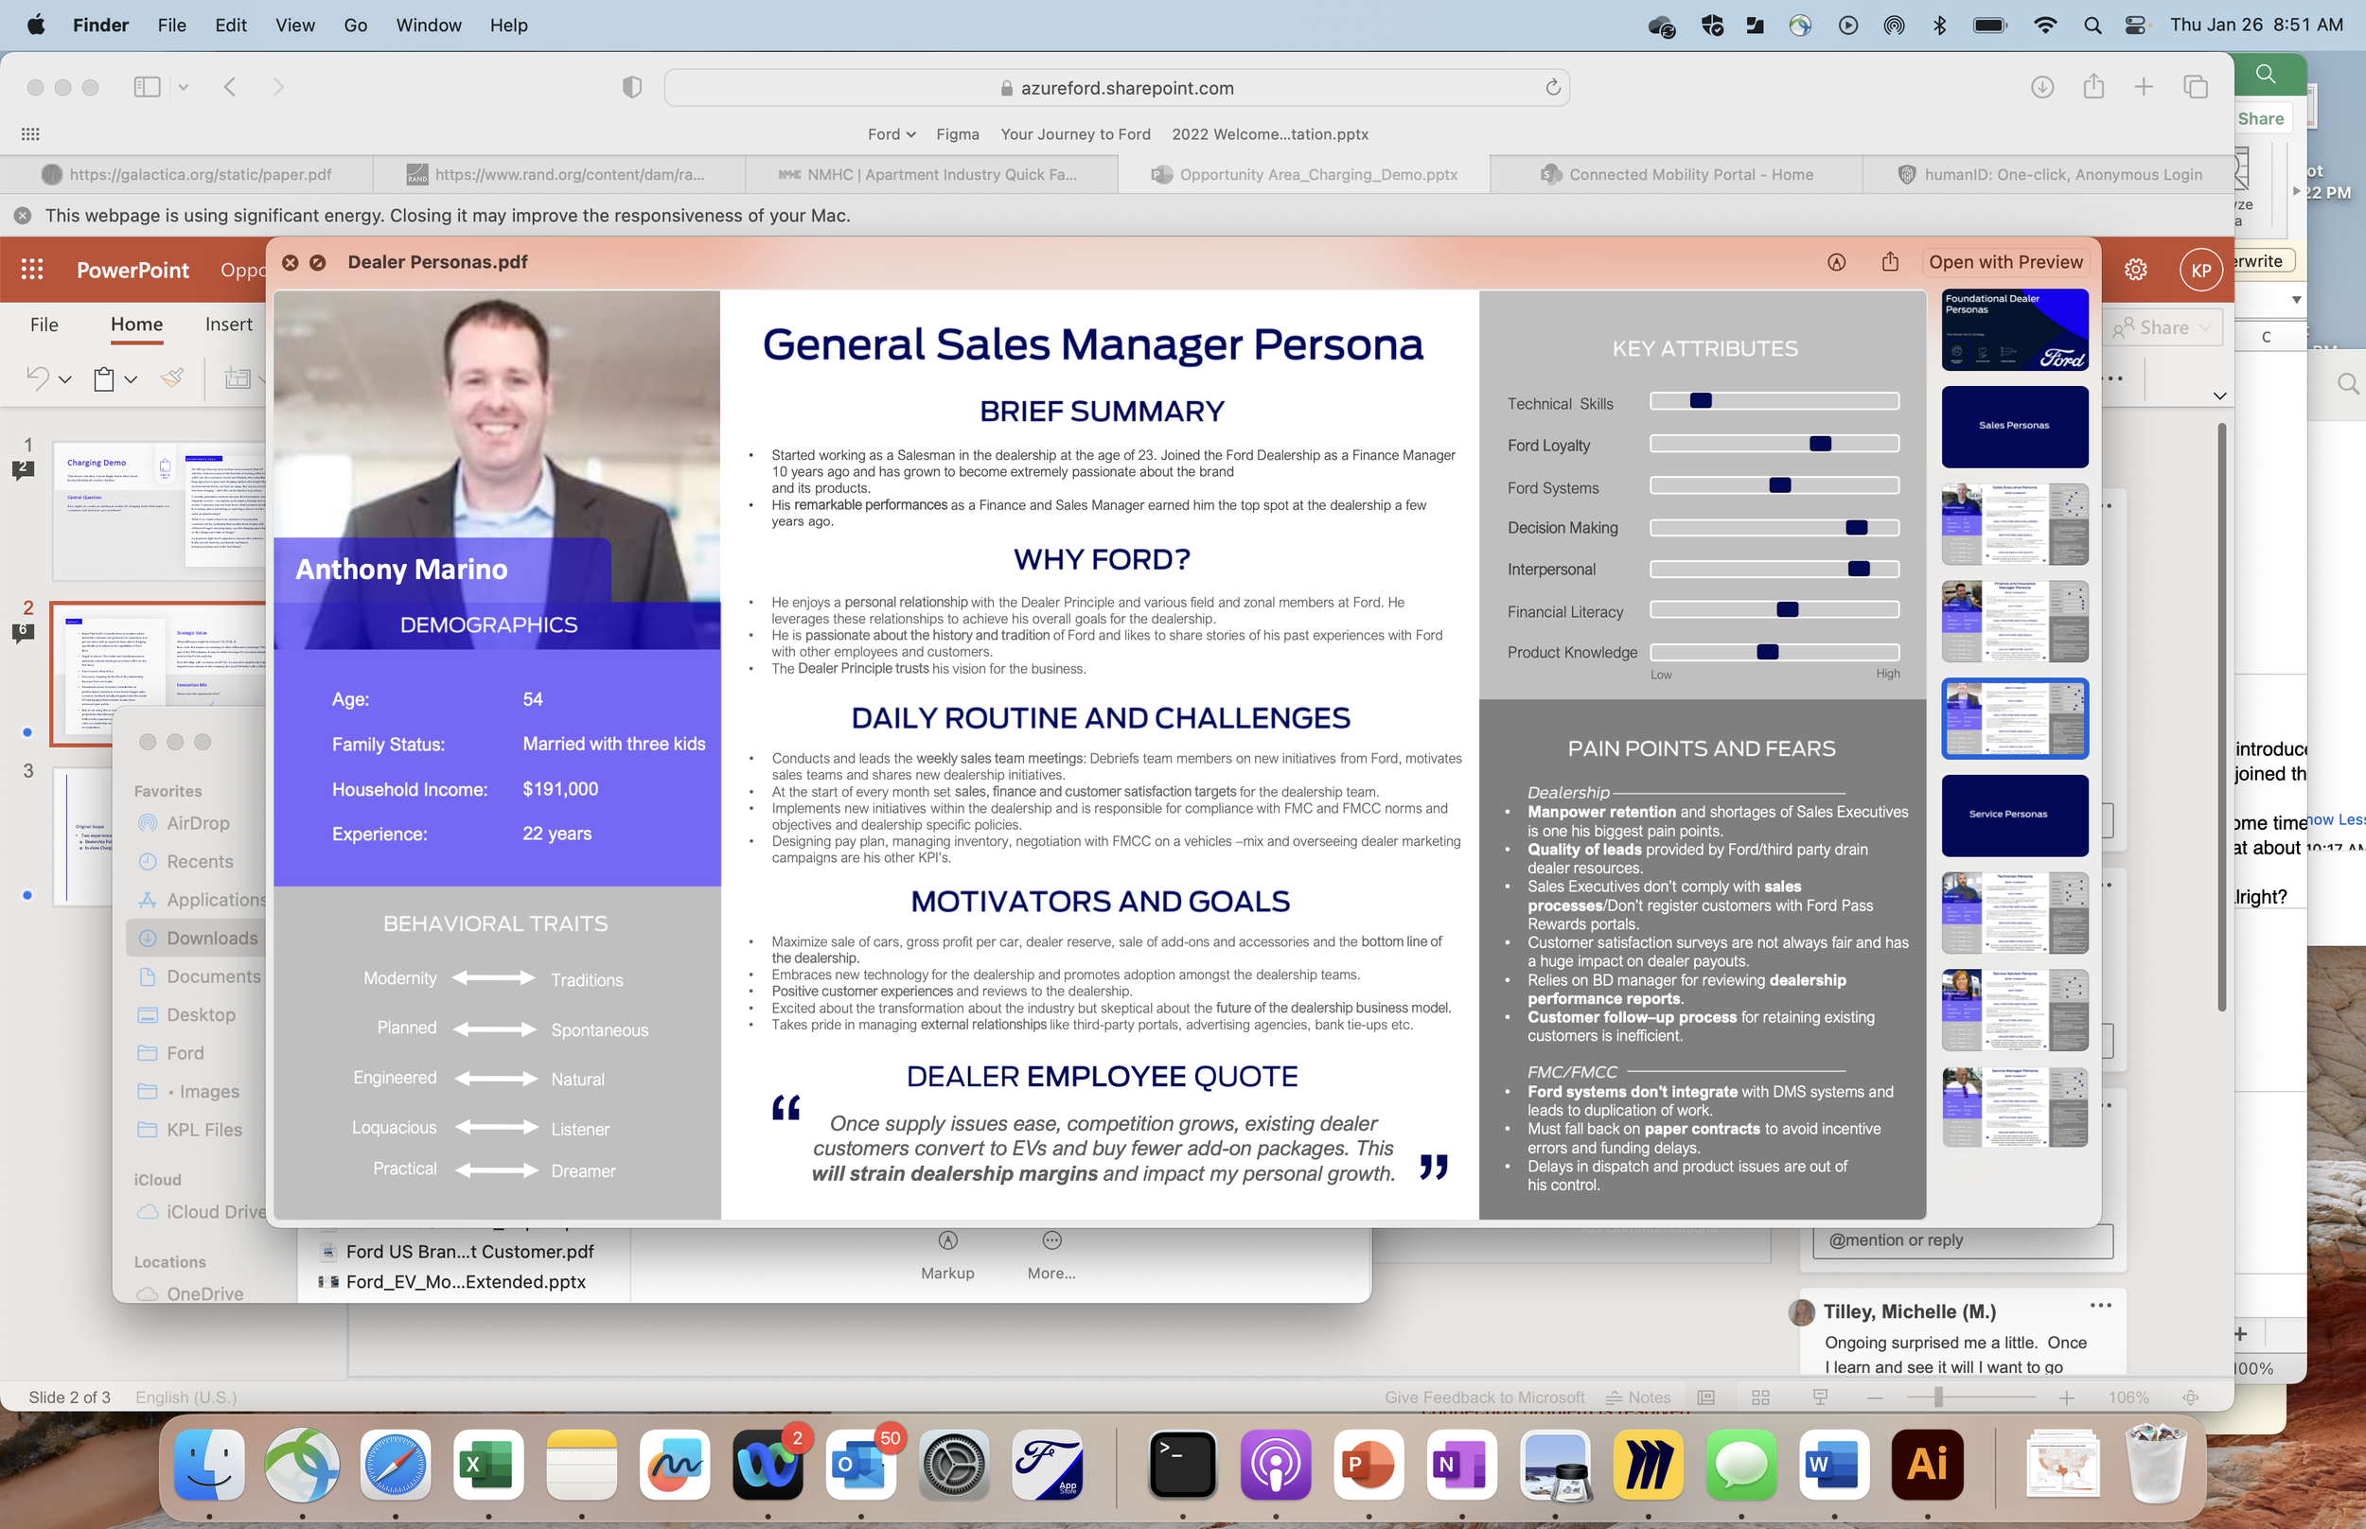Viewport: 2366px width, 1529px height.
Task: Open Your Journey to Ford favorite
Action: (1075, 134)
